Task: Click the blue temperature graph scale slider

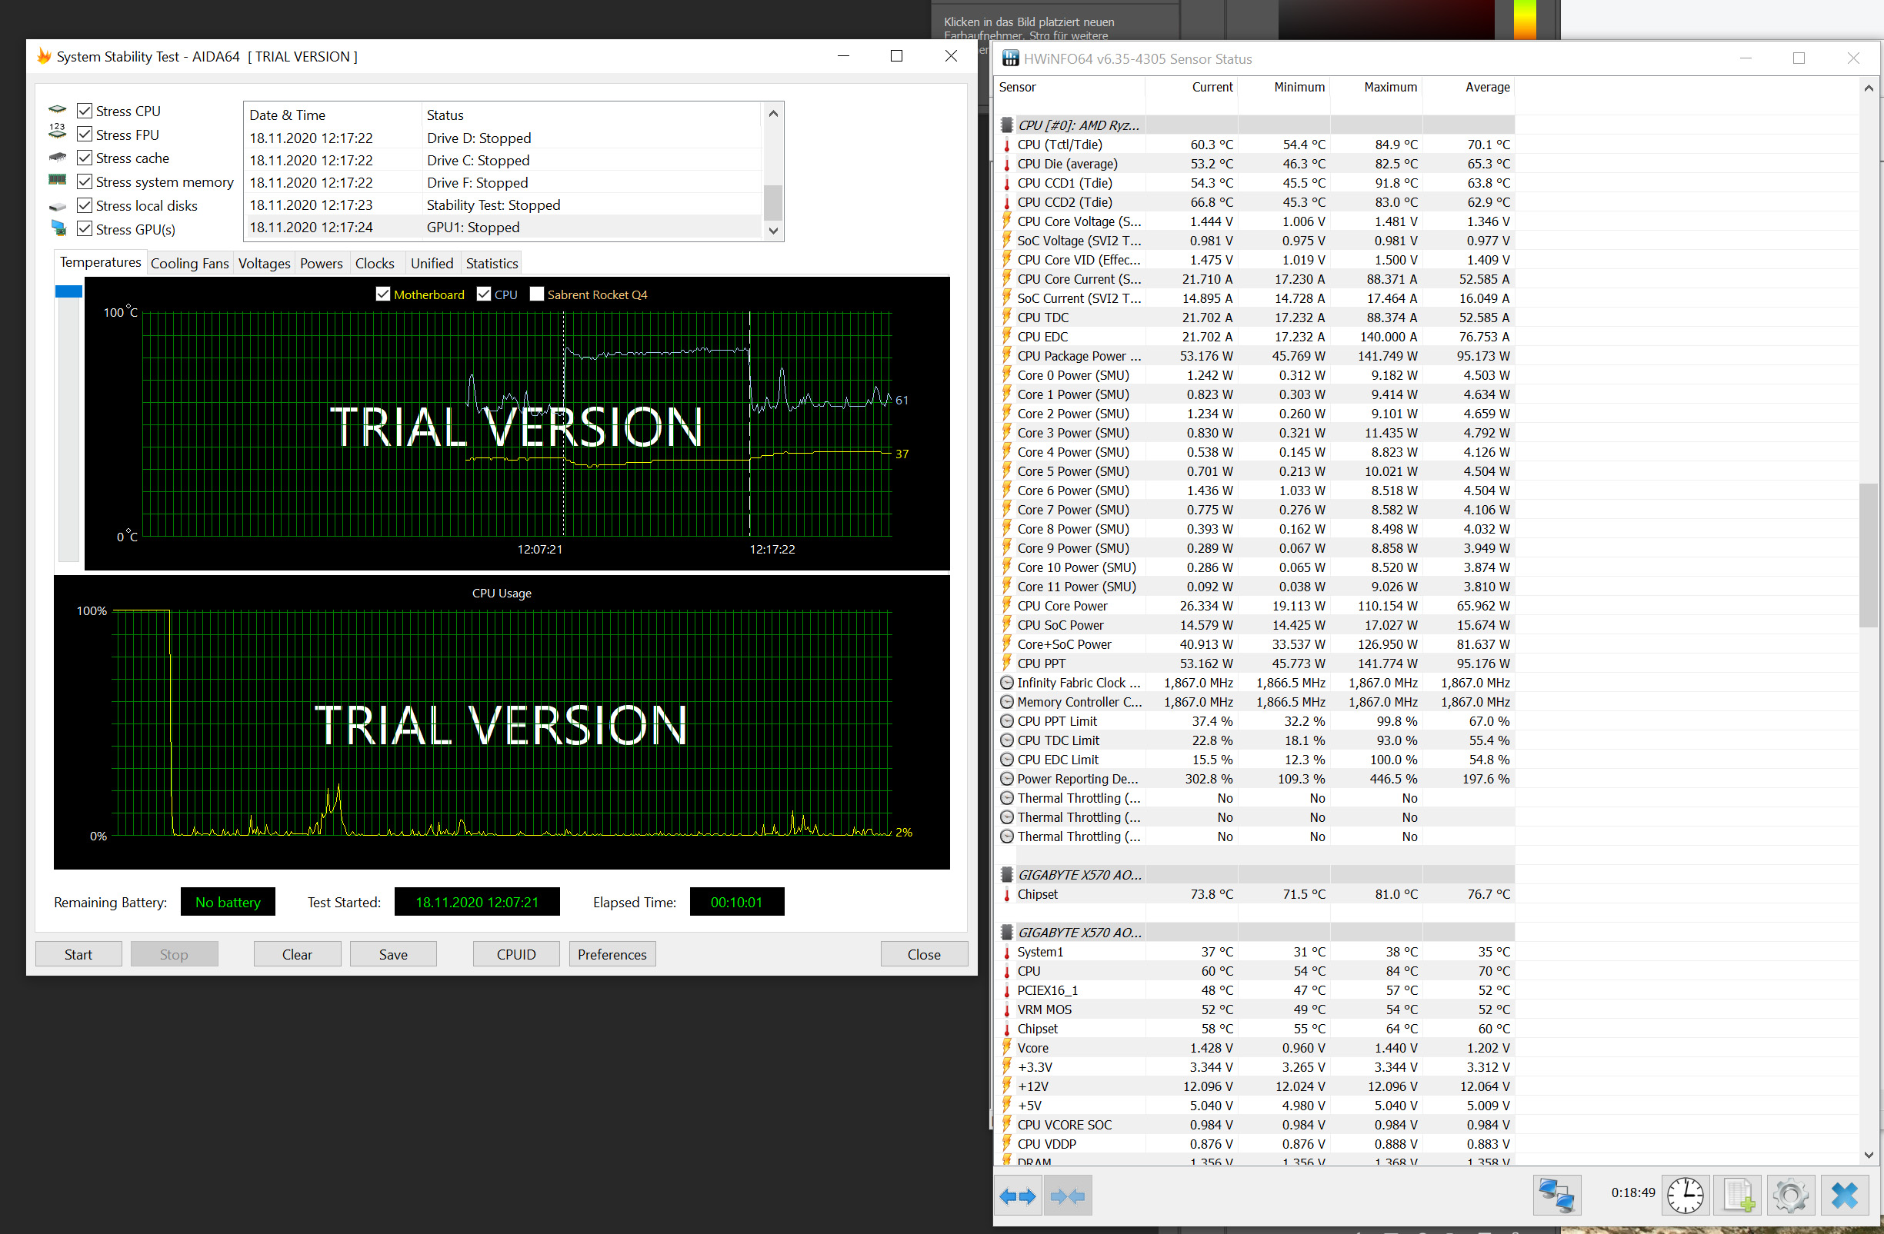Action: coord(69,292)
